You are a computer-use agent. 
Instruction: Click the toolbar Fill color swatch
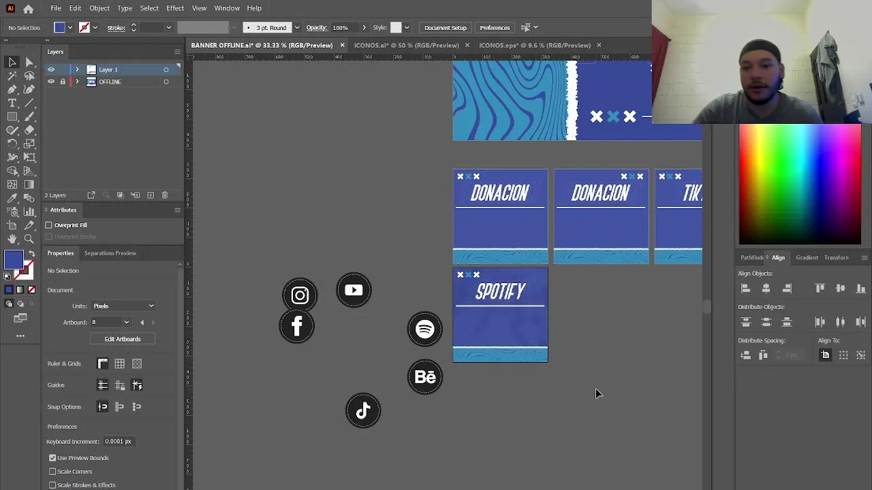[13, 260]
